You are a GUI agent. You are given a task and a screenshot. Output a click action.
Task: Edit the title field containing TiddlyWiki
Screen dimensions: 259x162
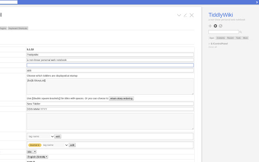(110, 55)
